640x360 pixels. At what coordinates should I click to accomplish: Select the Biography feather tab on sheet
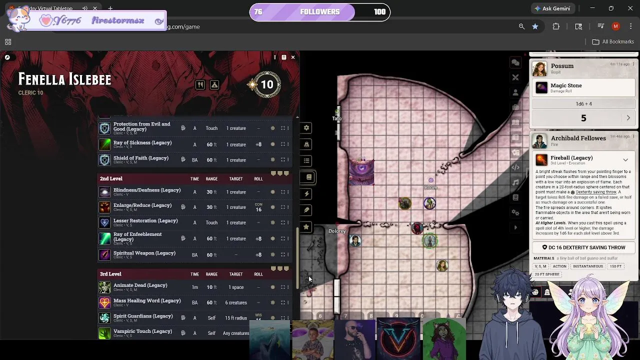[306, 210]
